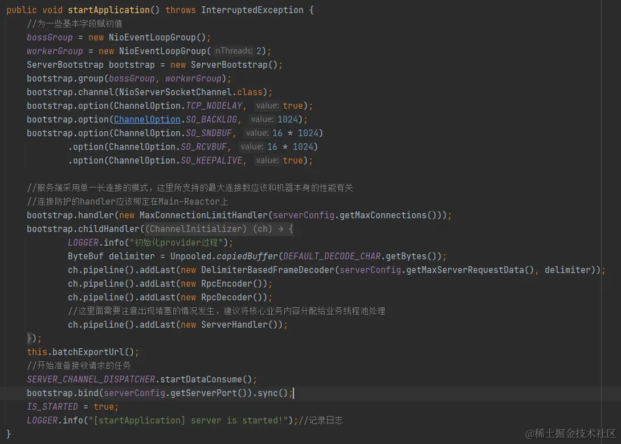Click the sync method call
Image resolution: width=621 pixels, height=444 pixels.
click(268, 393)
